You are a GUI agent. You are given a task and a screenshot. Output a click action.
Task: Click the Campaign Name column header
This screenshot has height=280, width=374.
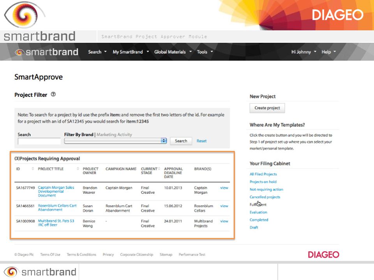click(x=121, y=169)
